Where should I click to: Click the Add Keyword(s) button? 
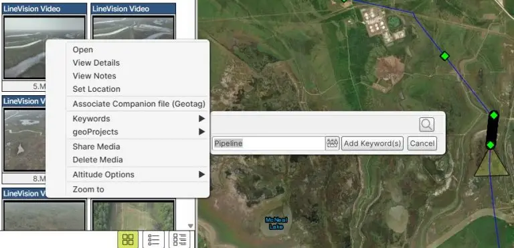coord(372,143)
